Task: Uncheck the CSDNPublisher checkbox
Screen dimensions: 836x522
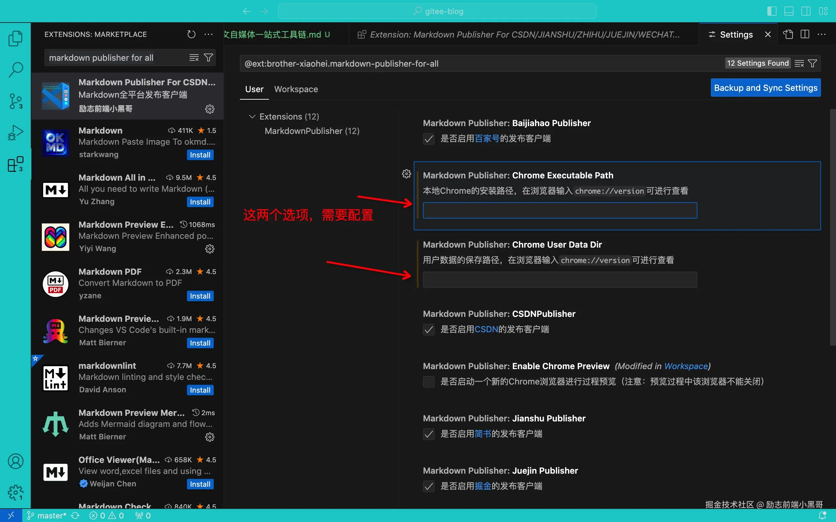Action: coord(428,330)
